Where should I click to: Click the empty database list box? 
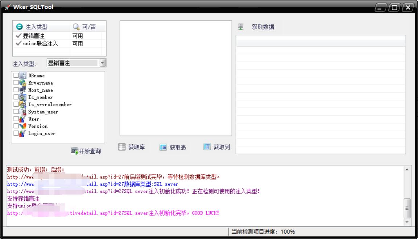tap(176, 78)
